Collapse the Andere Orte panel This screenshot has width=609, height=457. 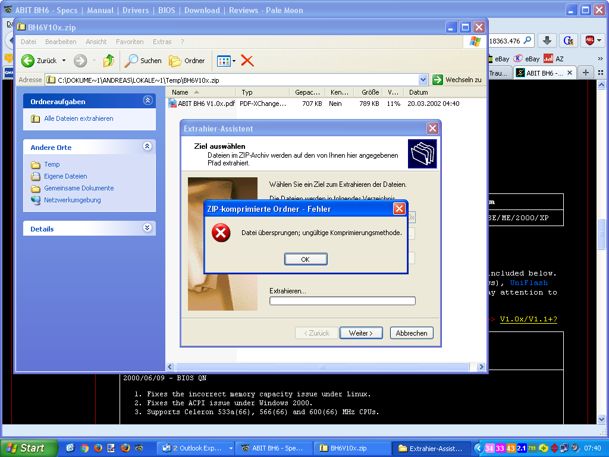point(147,146)
